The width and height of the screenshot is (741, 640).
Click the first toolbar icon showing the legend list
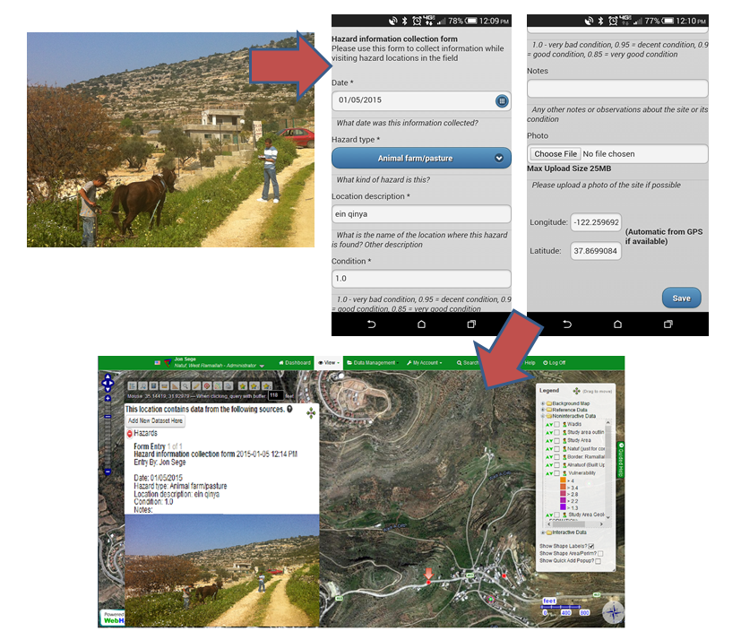click(x=132, y=385)
